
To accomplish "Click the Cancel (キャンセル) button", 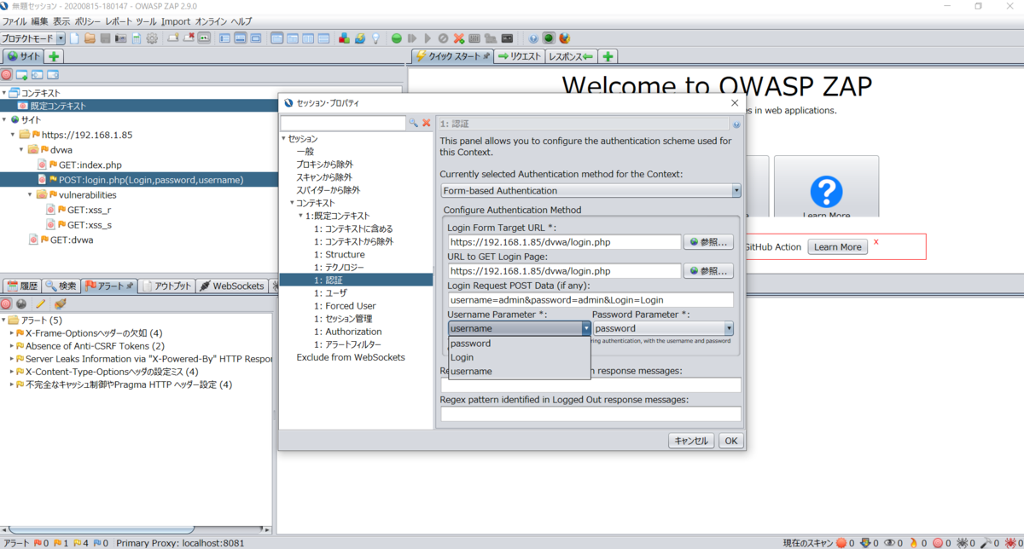I will pos(691,441).
